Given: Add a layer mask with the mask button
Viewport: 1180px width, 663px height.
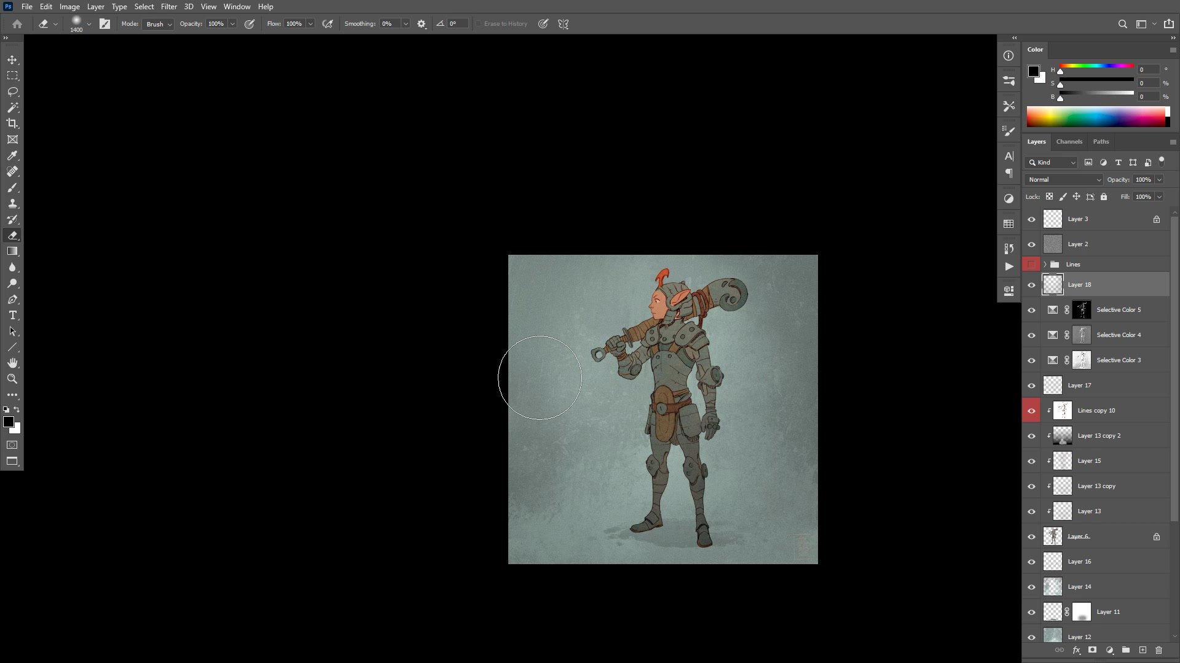Looking at the screenshot, I should [x=1093, y=650].
